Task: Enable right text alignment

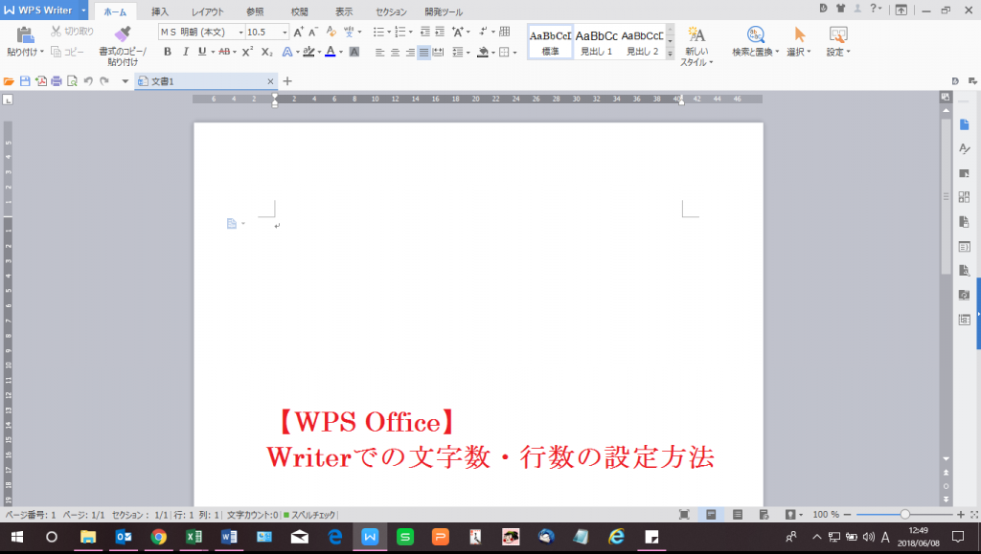Action: click(x=409, y=52)
